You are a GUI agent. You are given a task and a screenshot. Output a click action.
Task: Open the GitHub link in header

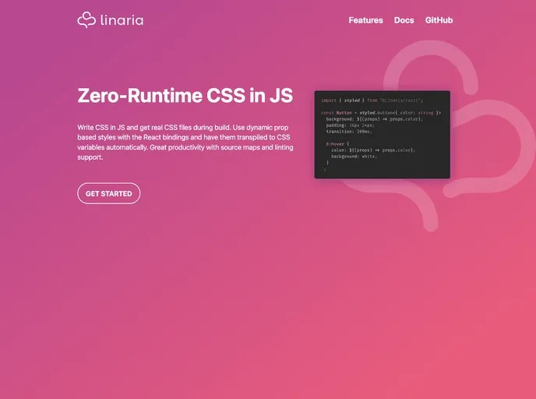(x=439, y=20)
